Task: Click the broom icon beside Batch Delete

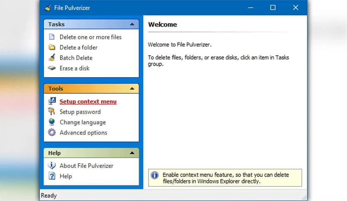Action: [52, 57]
